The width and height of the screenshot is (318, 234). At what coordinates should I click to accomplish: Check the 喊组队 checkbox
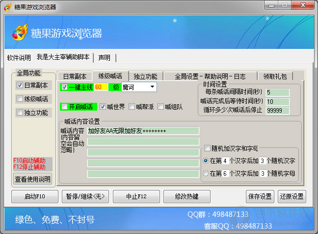[x=160, y=107]
